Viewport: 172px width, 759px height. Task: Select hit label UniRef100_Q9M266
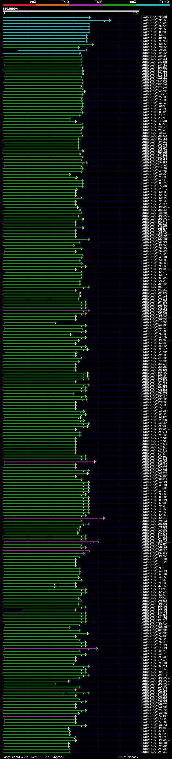(x=154, y=29)
